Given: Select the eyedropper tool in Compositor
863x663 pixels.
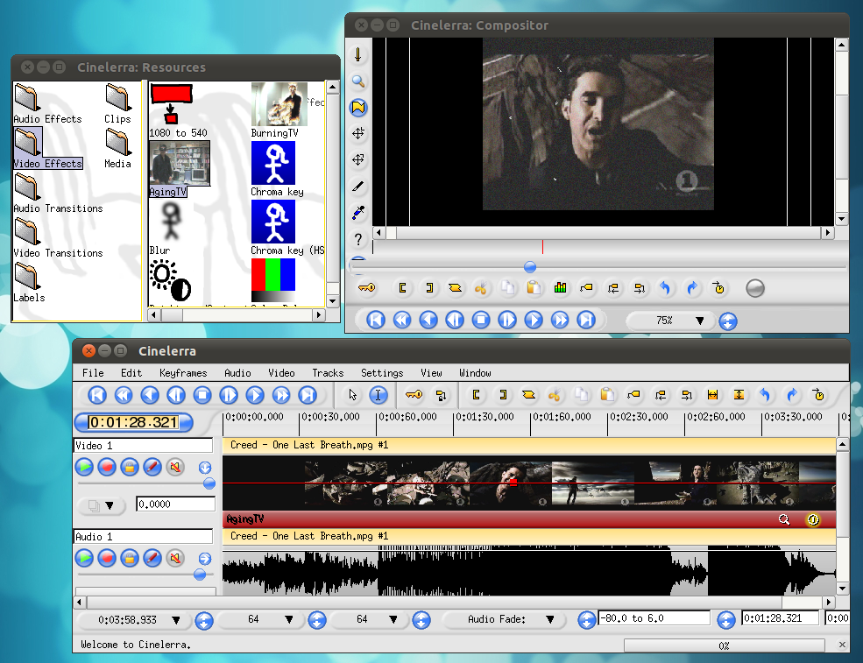Looking at the screenshot, I should [x=357, y=212].
